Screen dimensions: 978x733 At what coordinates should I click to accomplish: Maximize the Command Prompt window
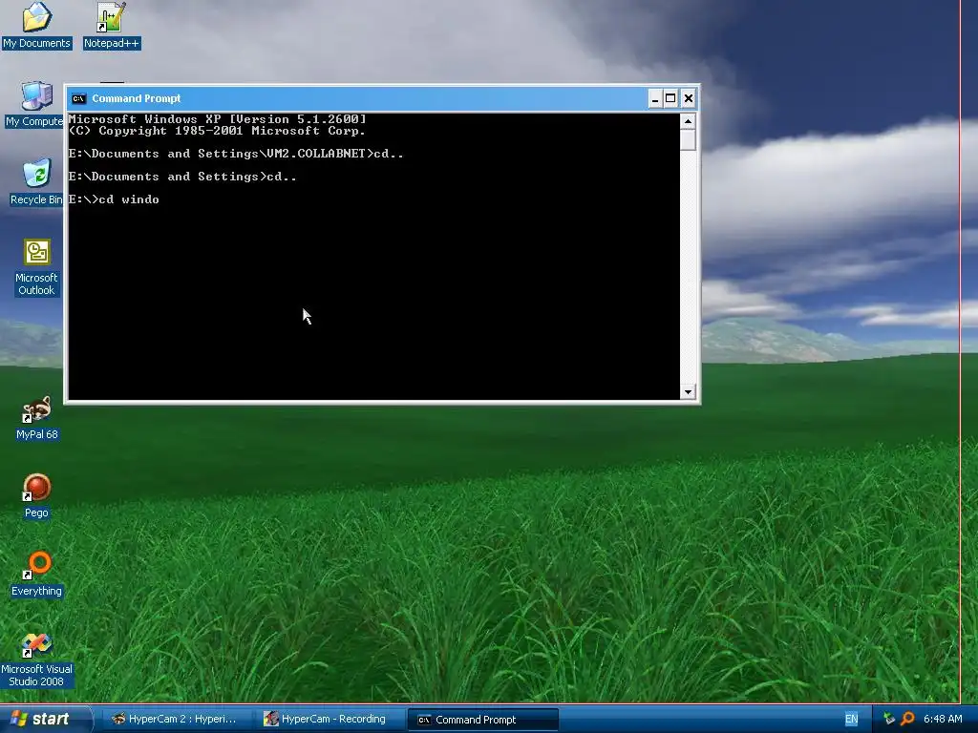click(x=670, y=98)
